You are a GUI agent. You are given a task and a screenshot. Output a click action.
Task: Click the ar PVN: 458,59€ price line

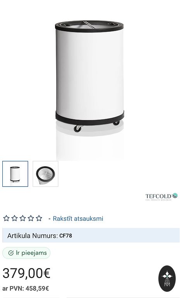coord(26,289)
